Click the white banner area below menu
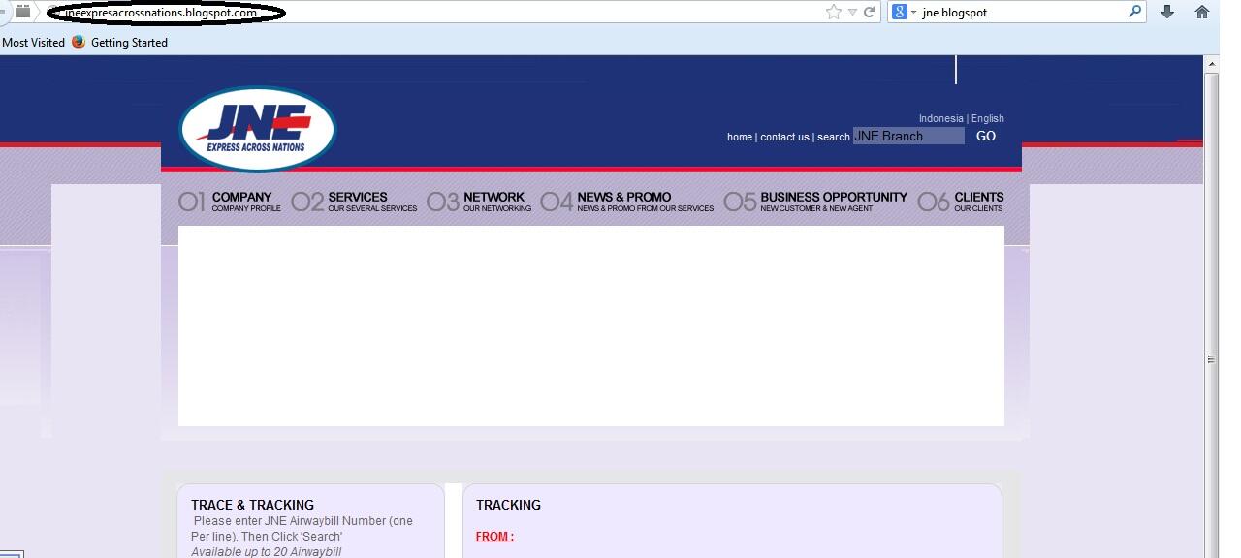1241x558 pixels. click(x=591, y=325)
